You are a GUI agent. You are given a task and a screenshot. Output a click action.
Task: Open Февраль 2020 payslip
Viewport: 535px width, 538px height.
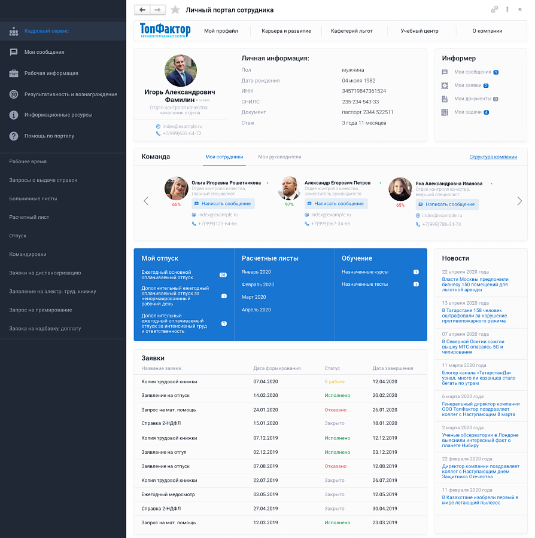tap(258, 285)
